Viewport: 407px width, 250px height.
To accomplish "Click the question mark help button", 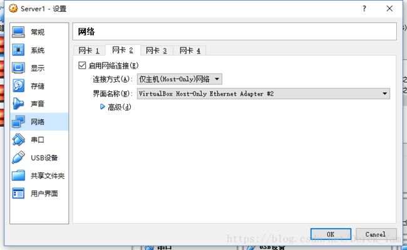I will (x=364, y=9).
